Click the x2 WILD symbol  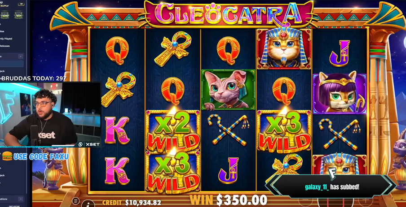click(x=173, y=131)
